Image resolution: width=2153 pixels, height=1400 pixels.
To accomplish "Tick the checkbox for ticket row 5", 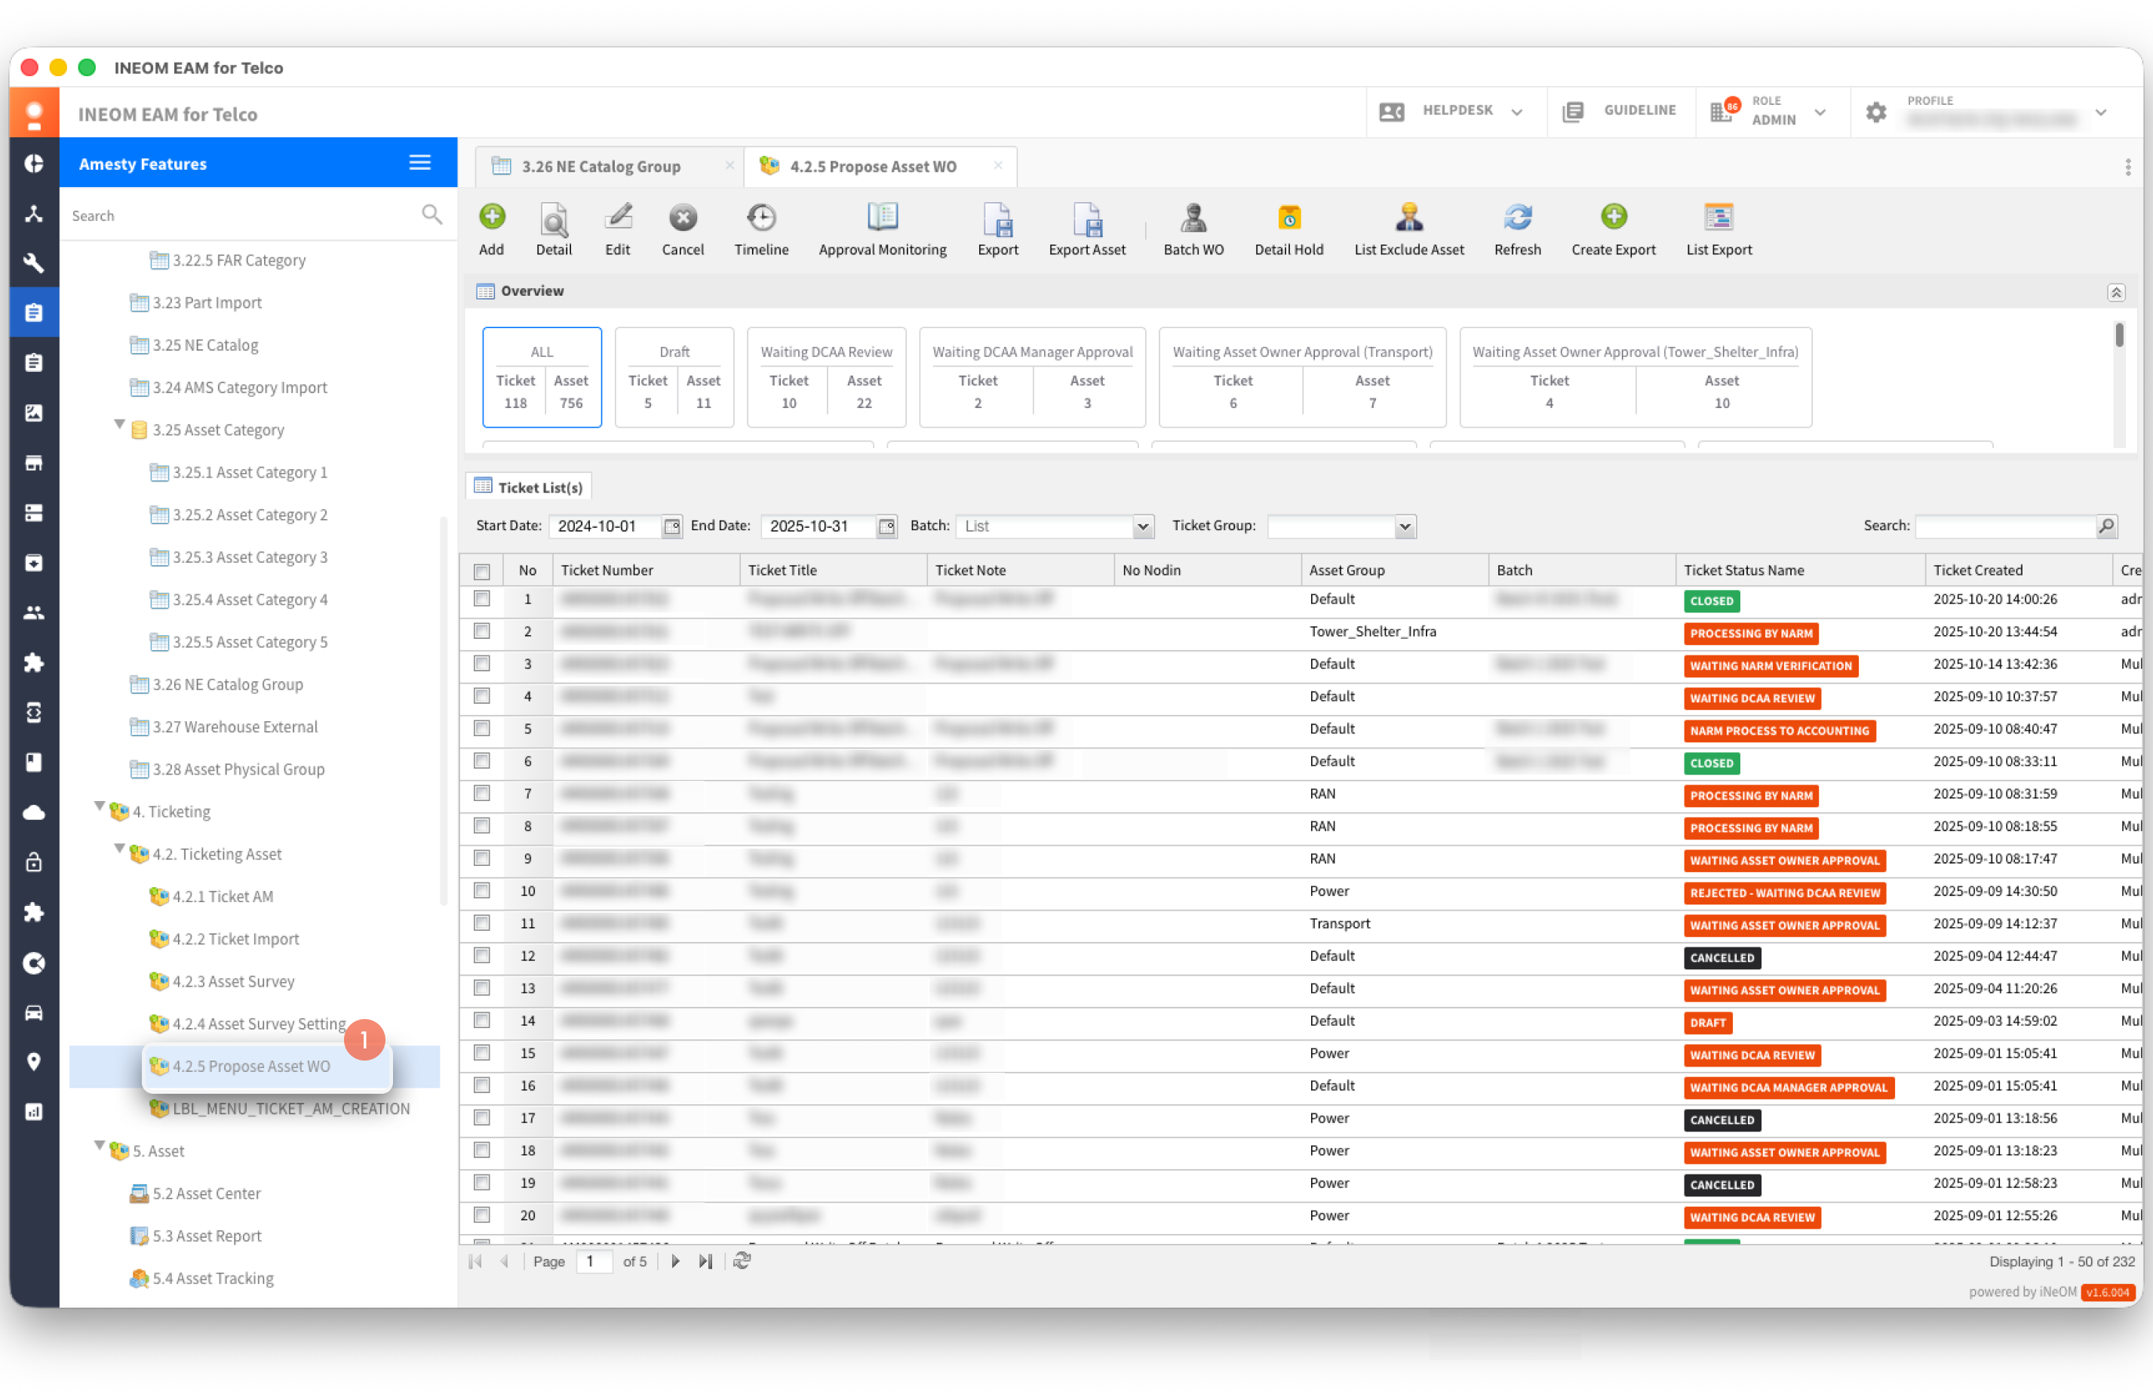I will tap(482, 728).
